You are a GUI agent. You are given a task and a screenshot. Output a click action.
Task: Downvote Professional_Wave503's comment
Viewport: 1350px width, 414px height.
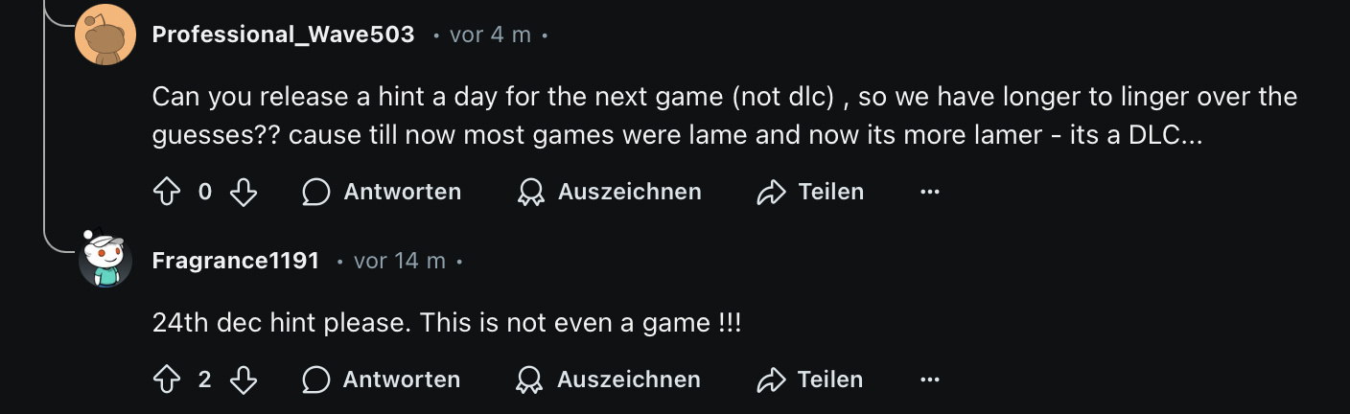[244, 193]
